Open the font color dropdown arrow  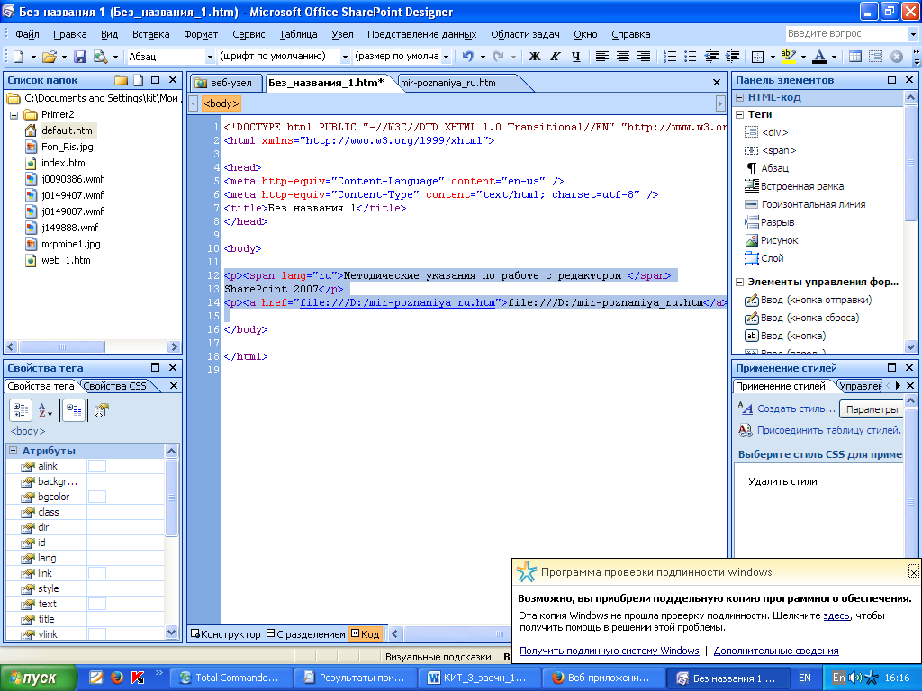coord(834,57)
